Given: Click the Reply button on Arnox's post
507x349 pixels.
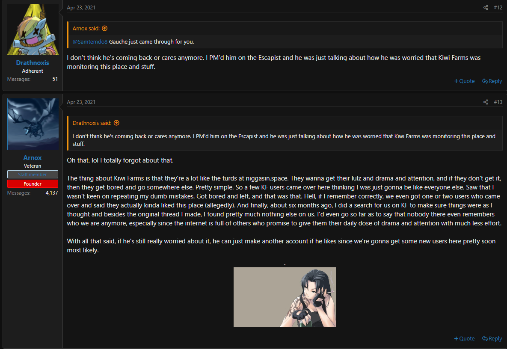Looking at the screenshot, I should [492, 339].
